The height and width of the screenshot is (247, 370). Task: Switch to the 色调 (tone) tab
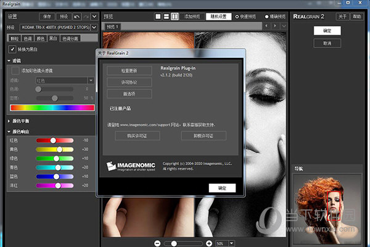(x=28, y=38)
